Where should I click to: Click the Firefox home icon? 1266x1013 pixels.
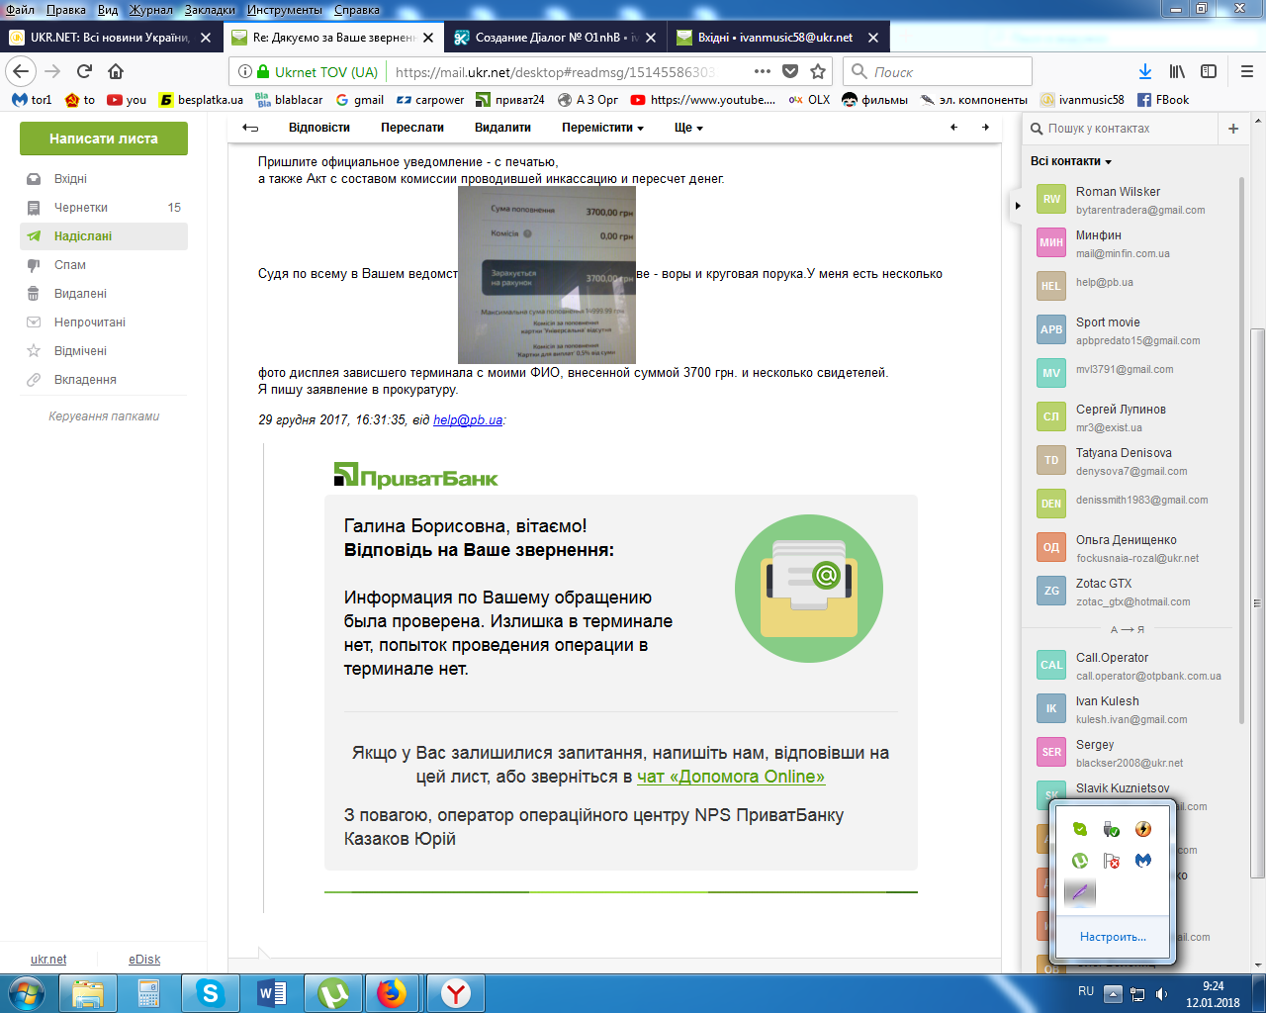[x=116, y=71]
